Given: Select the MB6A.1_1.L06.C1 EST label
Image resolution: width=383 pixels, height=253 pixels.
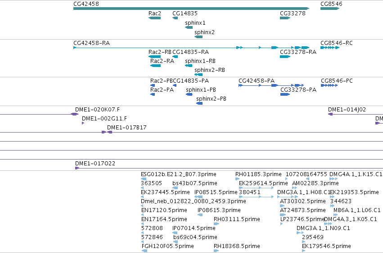Looking at the screenshot, I should [x=357, y=211].
